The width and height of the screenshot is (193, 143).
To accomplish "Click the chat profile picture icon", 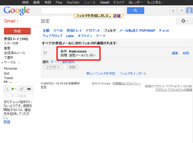I will click(x=7, y=89).
